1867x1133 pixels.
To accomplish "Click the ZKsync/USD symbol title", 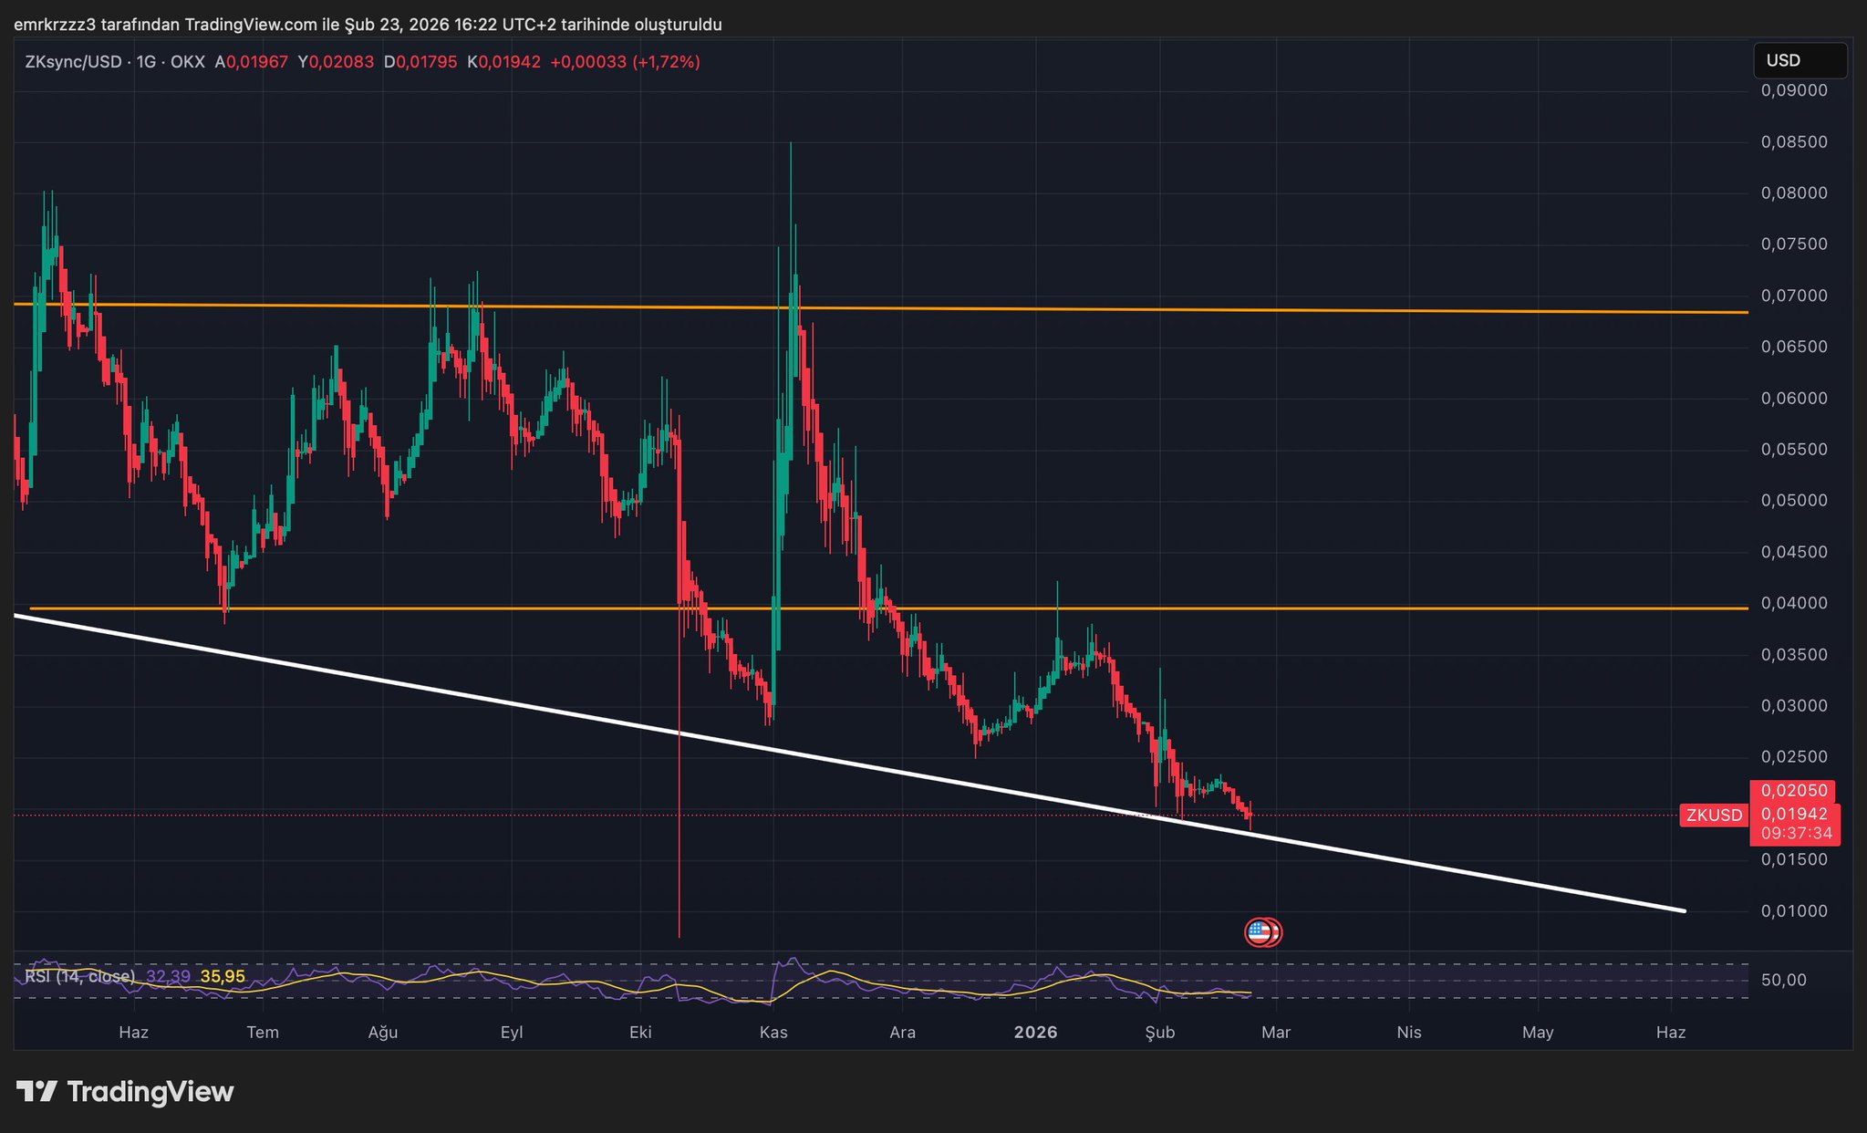I will tap(73, 62).
